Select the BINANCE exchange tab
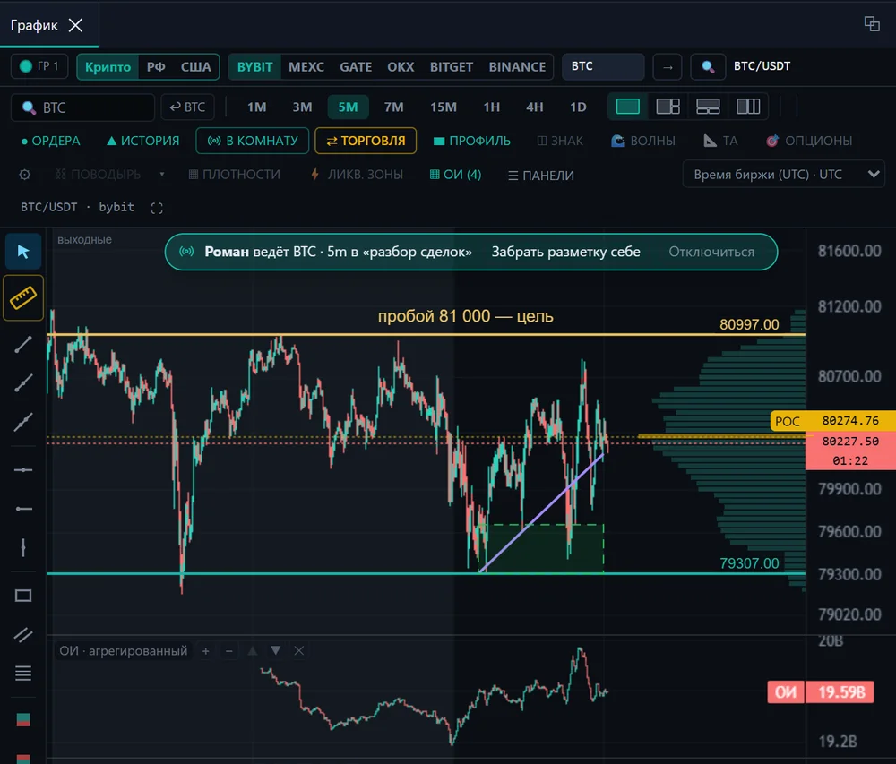The height and width of the screenshot is (764, 896). point(517,67)
